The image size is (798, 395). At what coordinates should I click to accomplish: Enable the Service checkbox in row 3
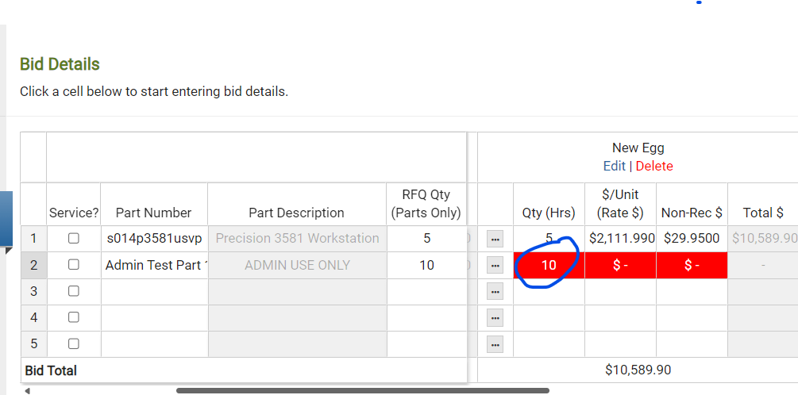pos(74,291)
